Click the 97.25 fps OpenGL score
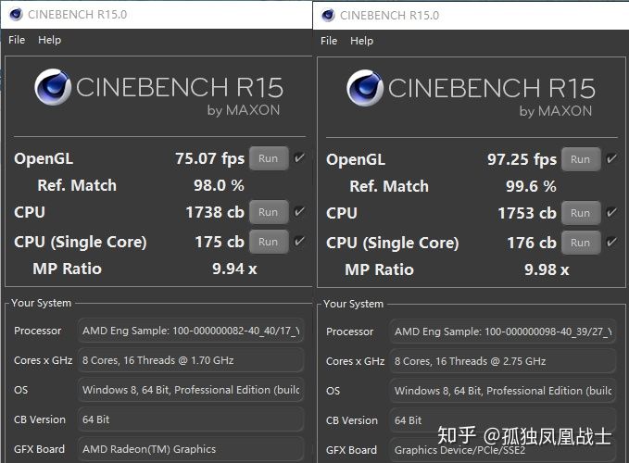 click(522, 159)
